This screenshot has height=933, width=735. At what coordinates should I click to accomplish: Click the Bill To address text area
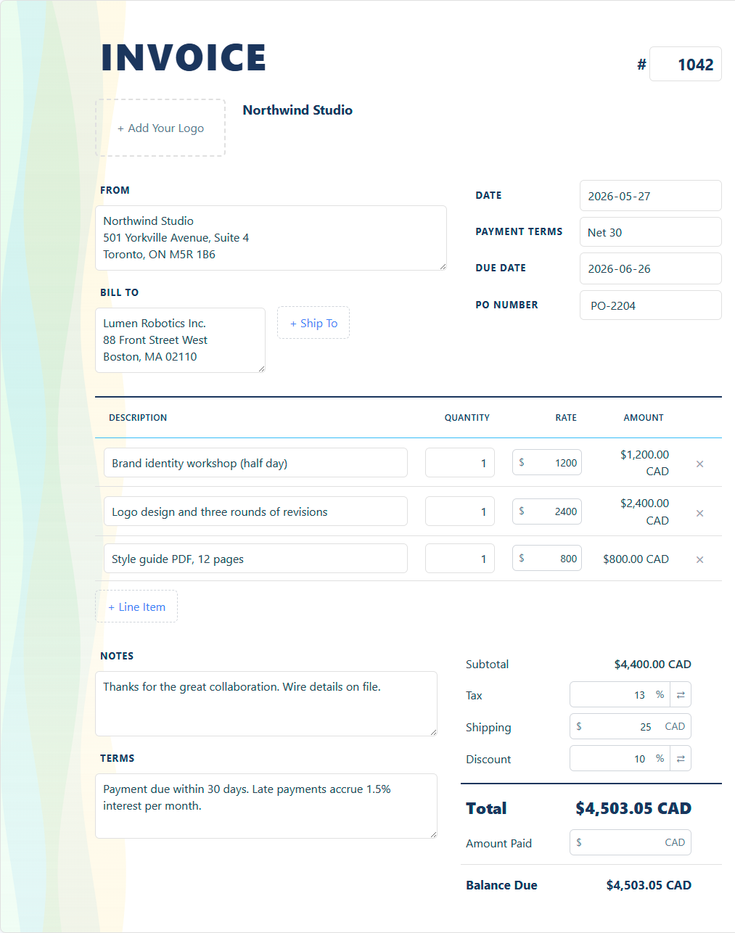pyautogui.click(x=180, y=340)
